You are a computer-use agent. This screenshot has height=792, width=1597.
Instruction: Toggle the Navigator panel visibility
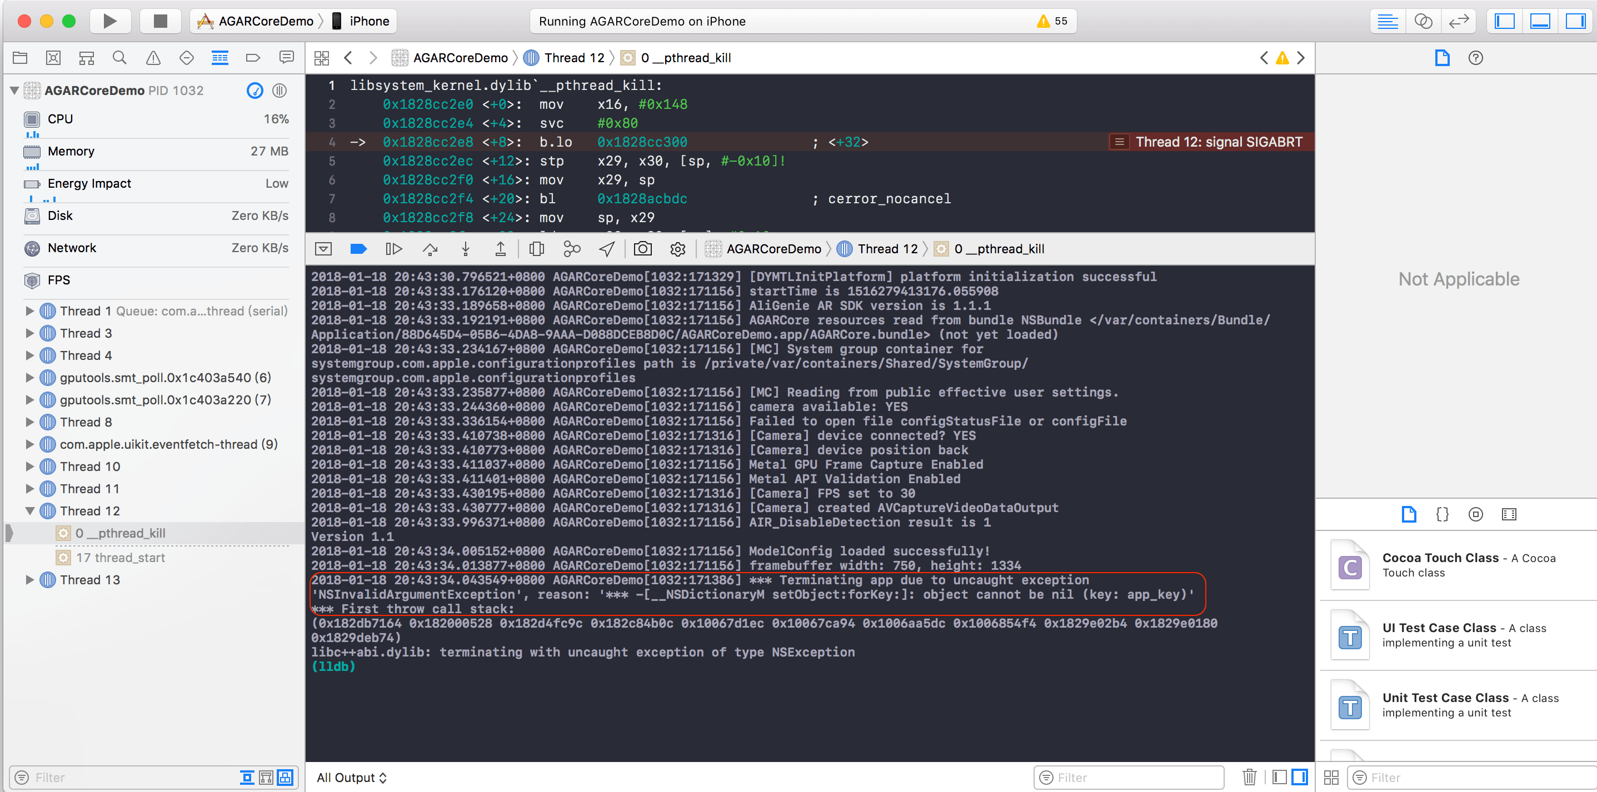1505,21
